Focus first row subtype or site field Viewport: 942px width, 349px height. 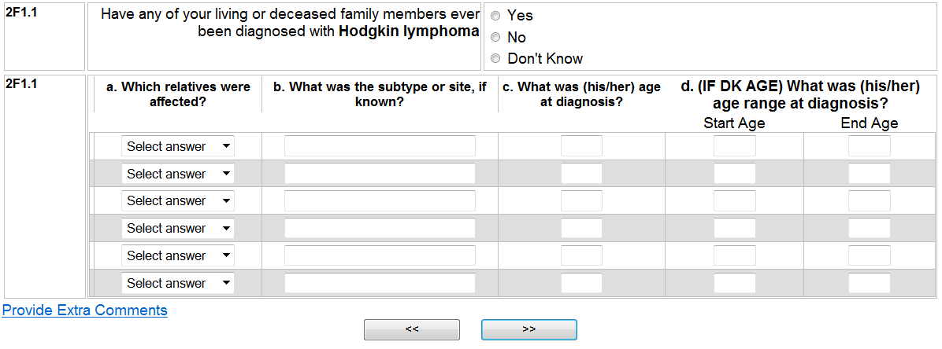(x=380, y=146)
